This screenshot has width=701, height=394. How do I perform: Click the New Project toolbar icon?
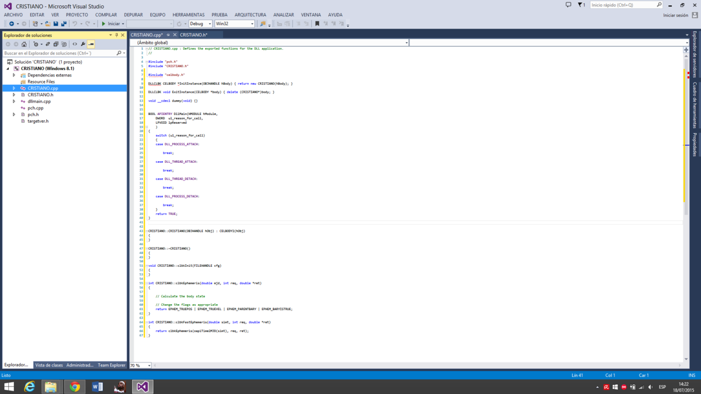36,24
